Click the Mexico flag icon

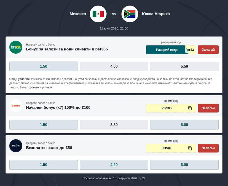coord(98,14)
